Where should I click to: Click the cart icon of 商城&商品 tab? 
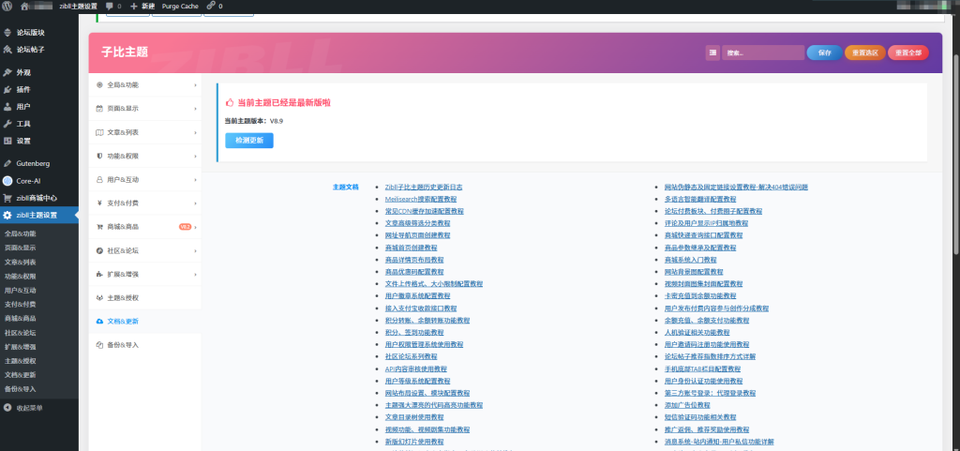pos(99,227)
